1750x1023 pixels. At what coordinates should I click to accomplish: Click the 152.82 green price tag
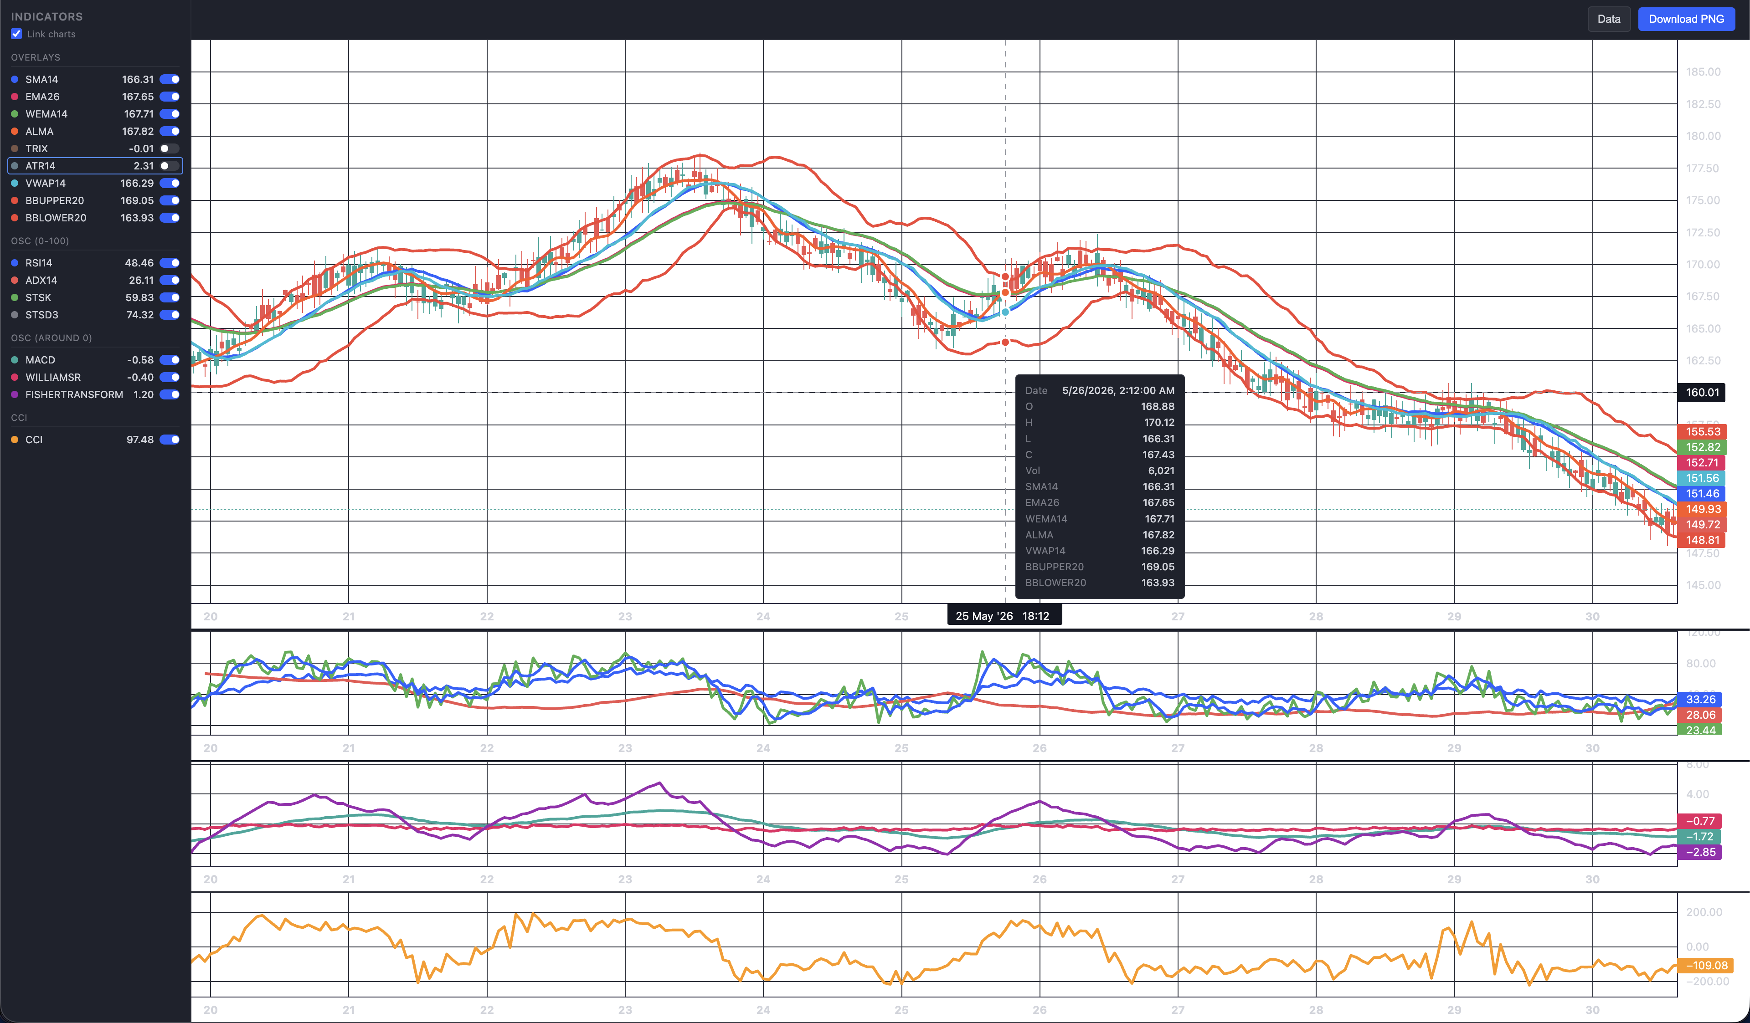1702,447
